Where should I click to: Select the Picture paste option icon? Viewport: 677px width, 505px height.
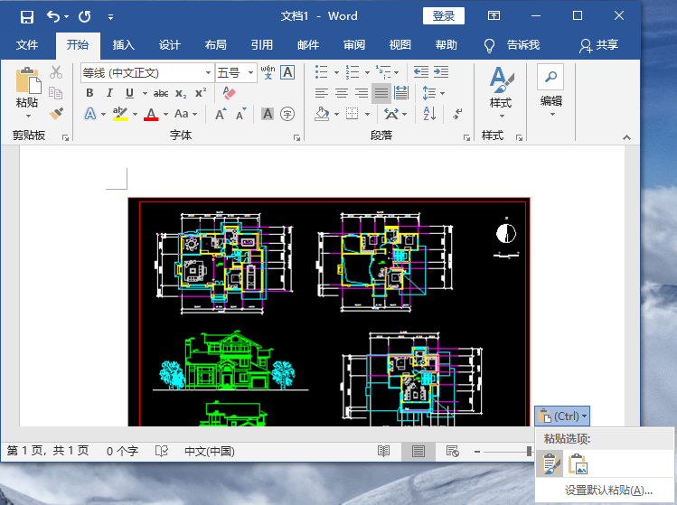[578, 464]
